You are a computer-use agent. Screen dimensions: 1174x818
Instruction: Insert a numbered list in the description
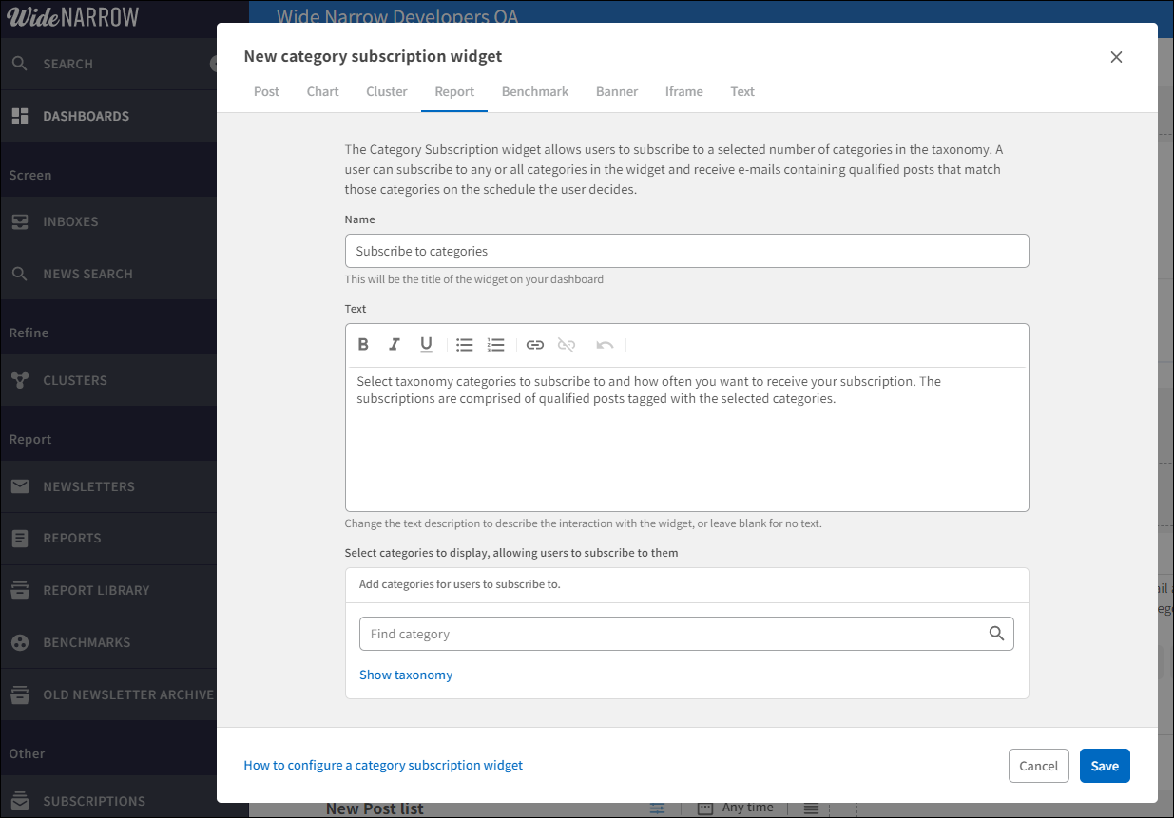[x=495, y=344]
